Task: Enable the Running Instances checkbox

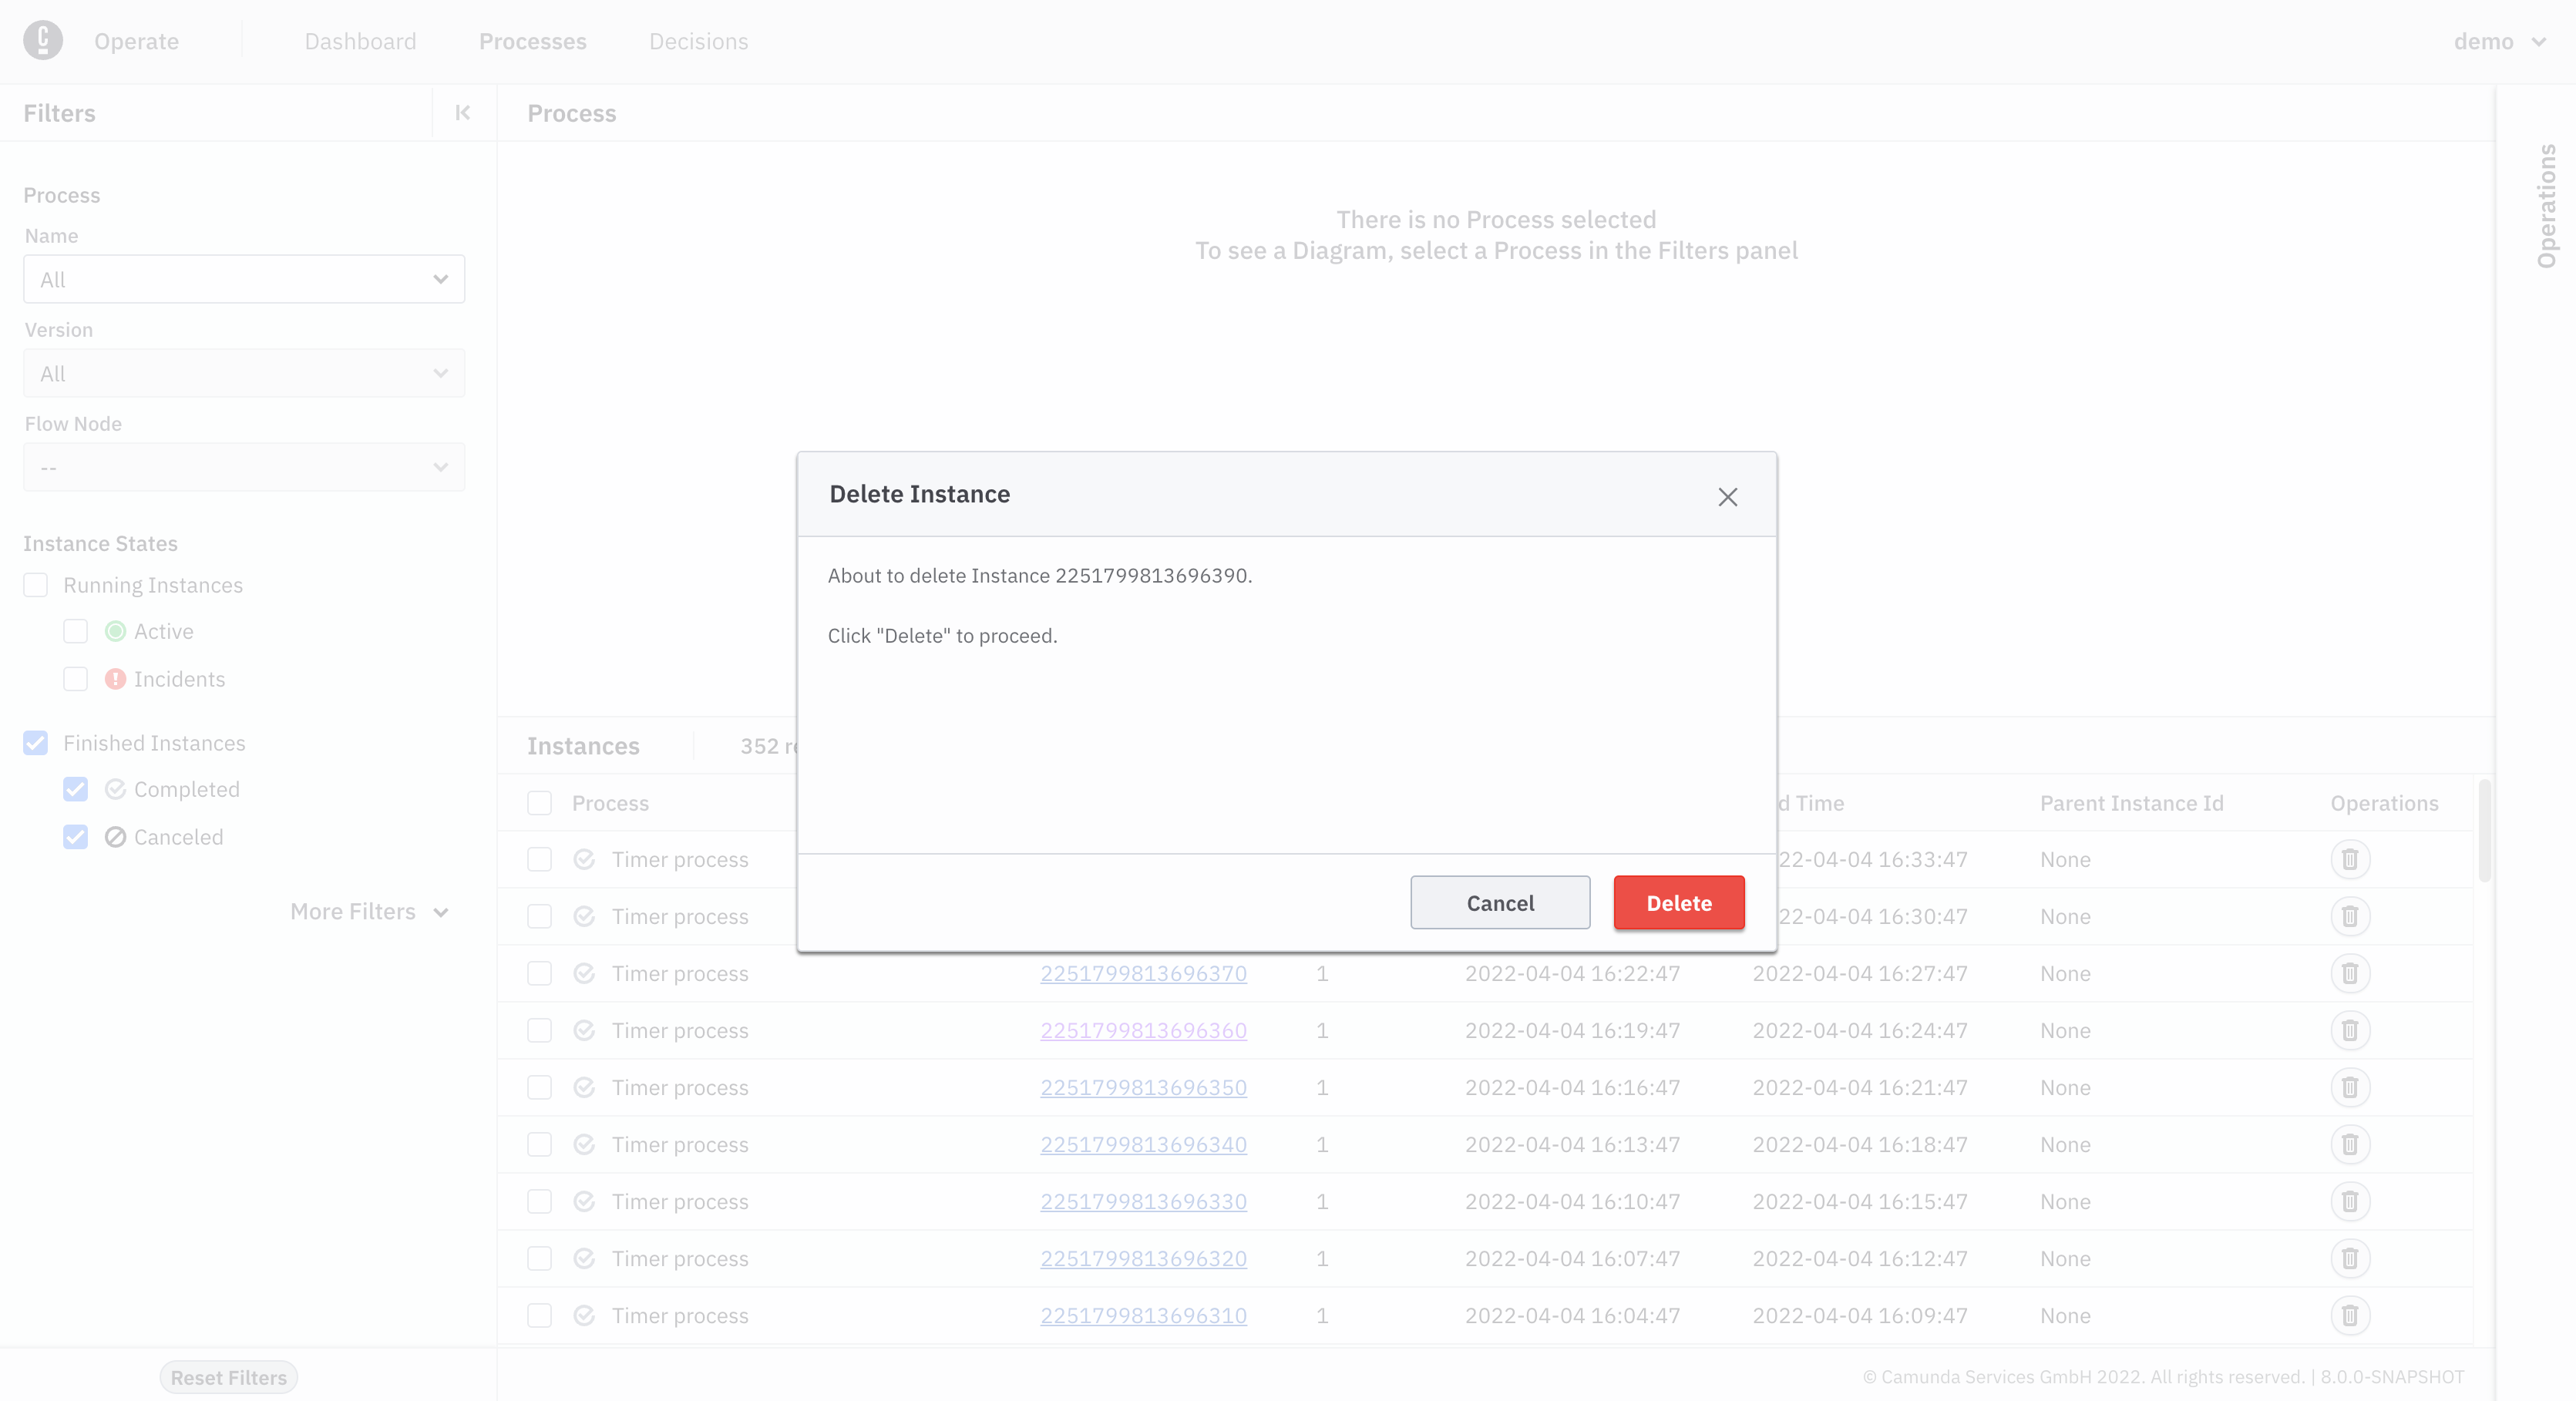Action: point(36,585)
